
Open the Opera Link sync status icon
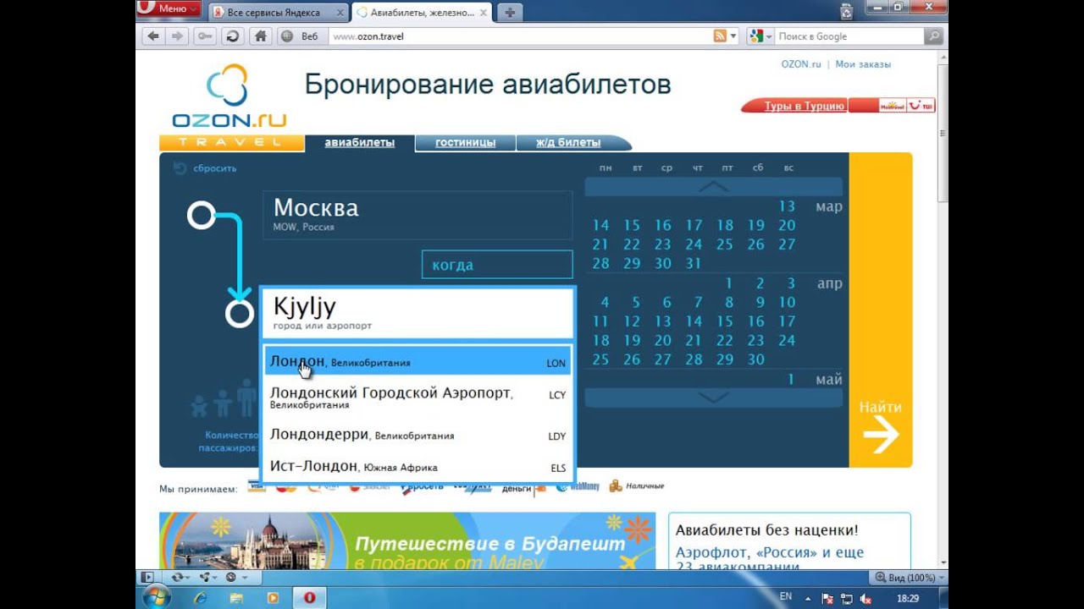click(180, 578)
